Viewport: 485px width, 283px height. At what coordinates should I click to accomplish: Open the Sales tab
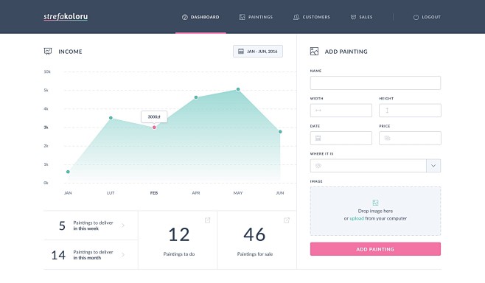pyautogui.click(x=362, y=17)
